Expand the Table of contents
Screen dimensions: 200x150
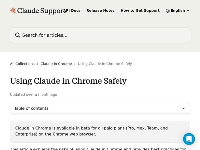[x=100, y=108]
